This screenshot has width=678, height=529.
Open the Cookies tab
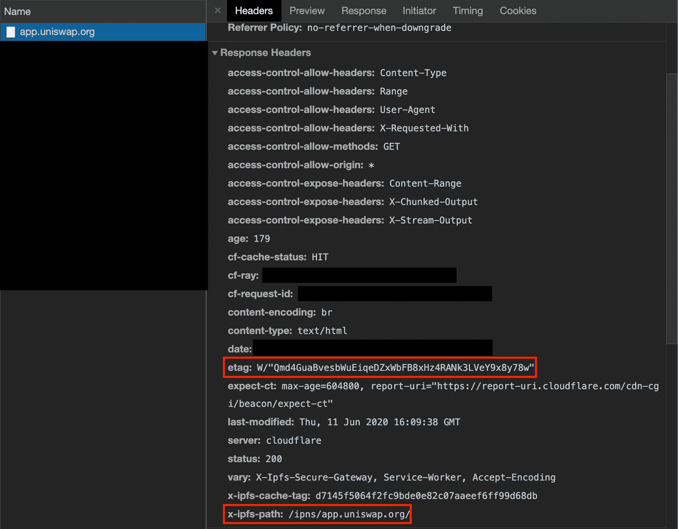(x=518, y=11)
